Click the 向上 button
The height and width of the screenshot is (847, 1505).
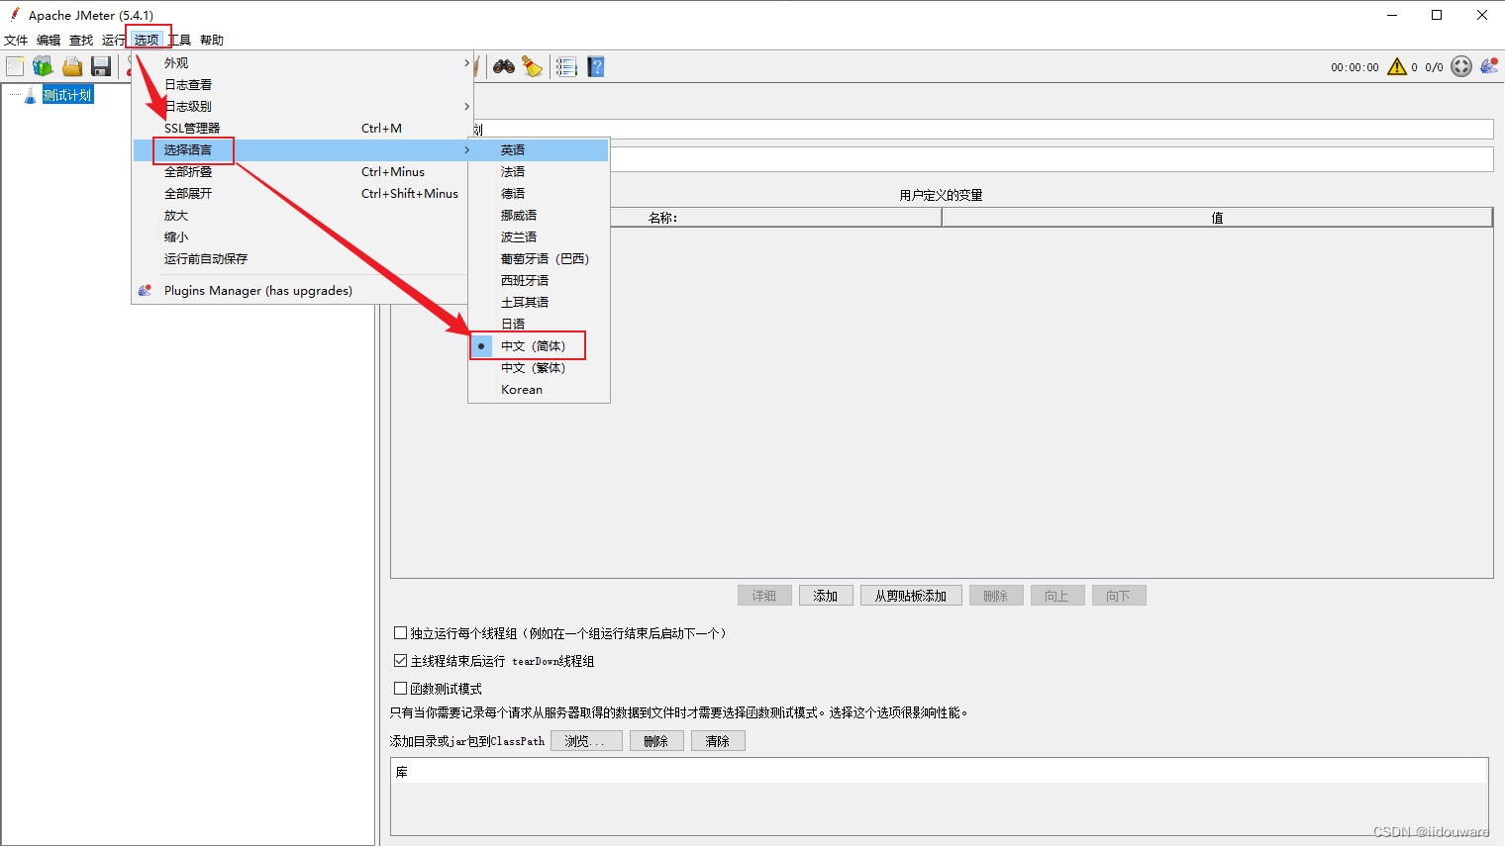[1057, 596]
